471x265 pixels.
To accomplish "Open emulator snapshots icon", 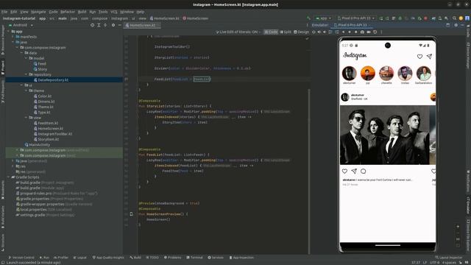I will click(375, 32).
